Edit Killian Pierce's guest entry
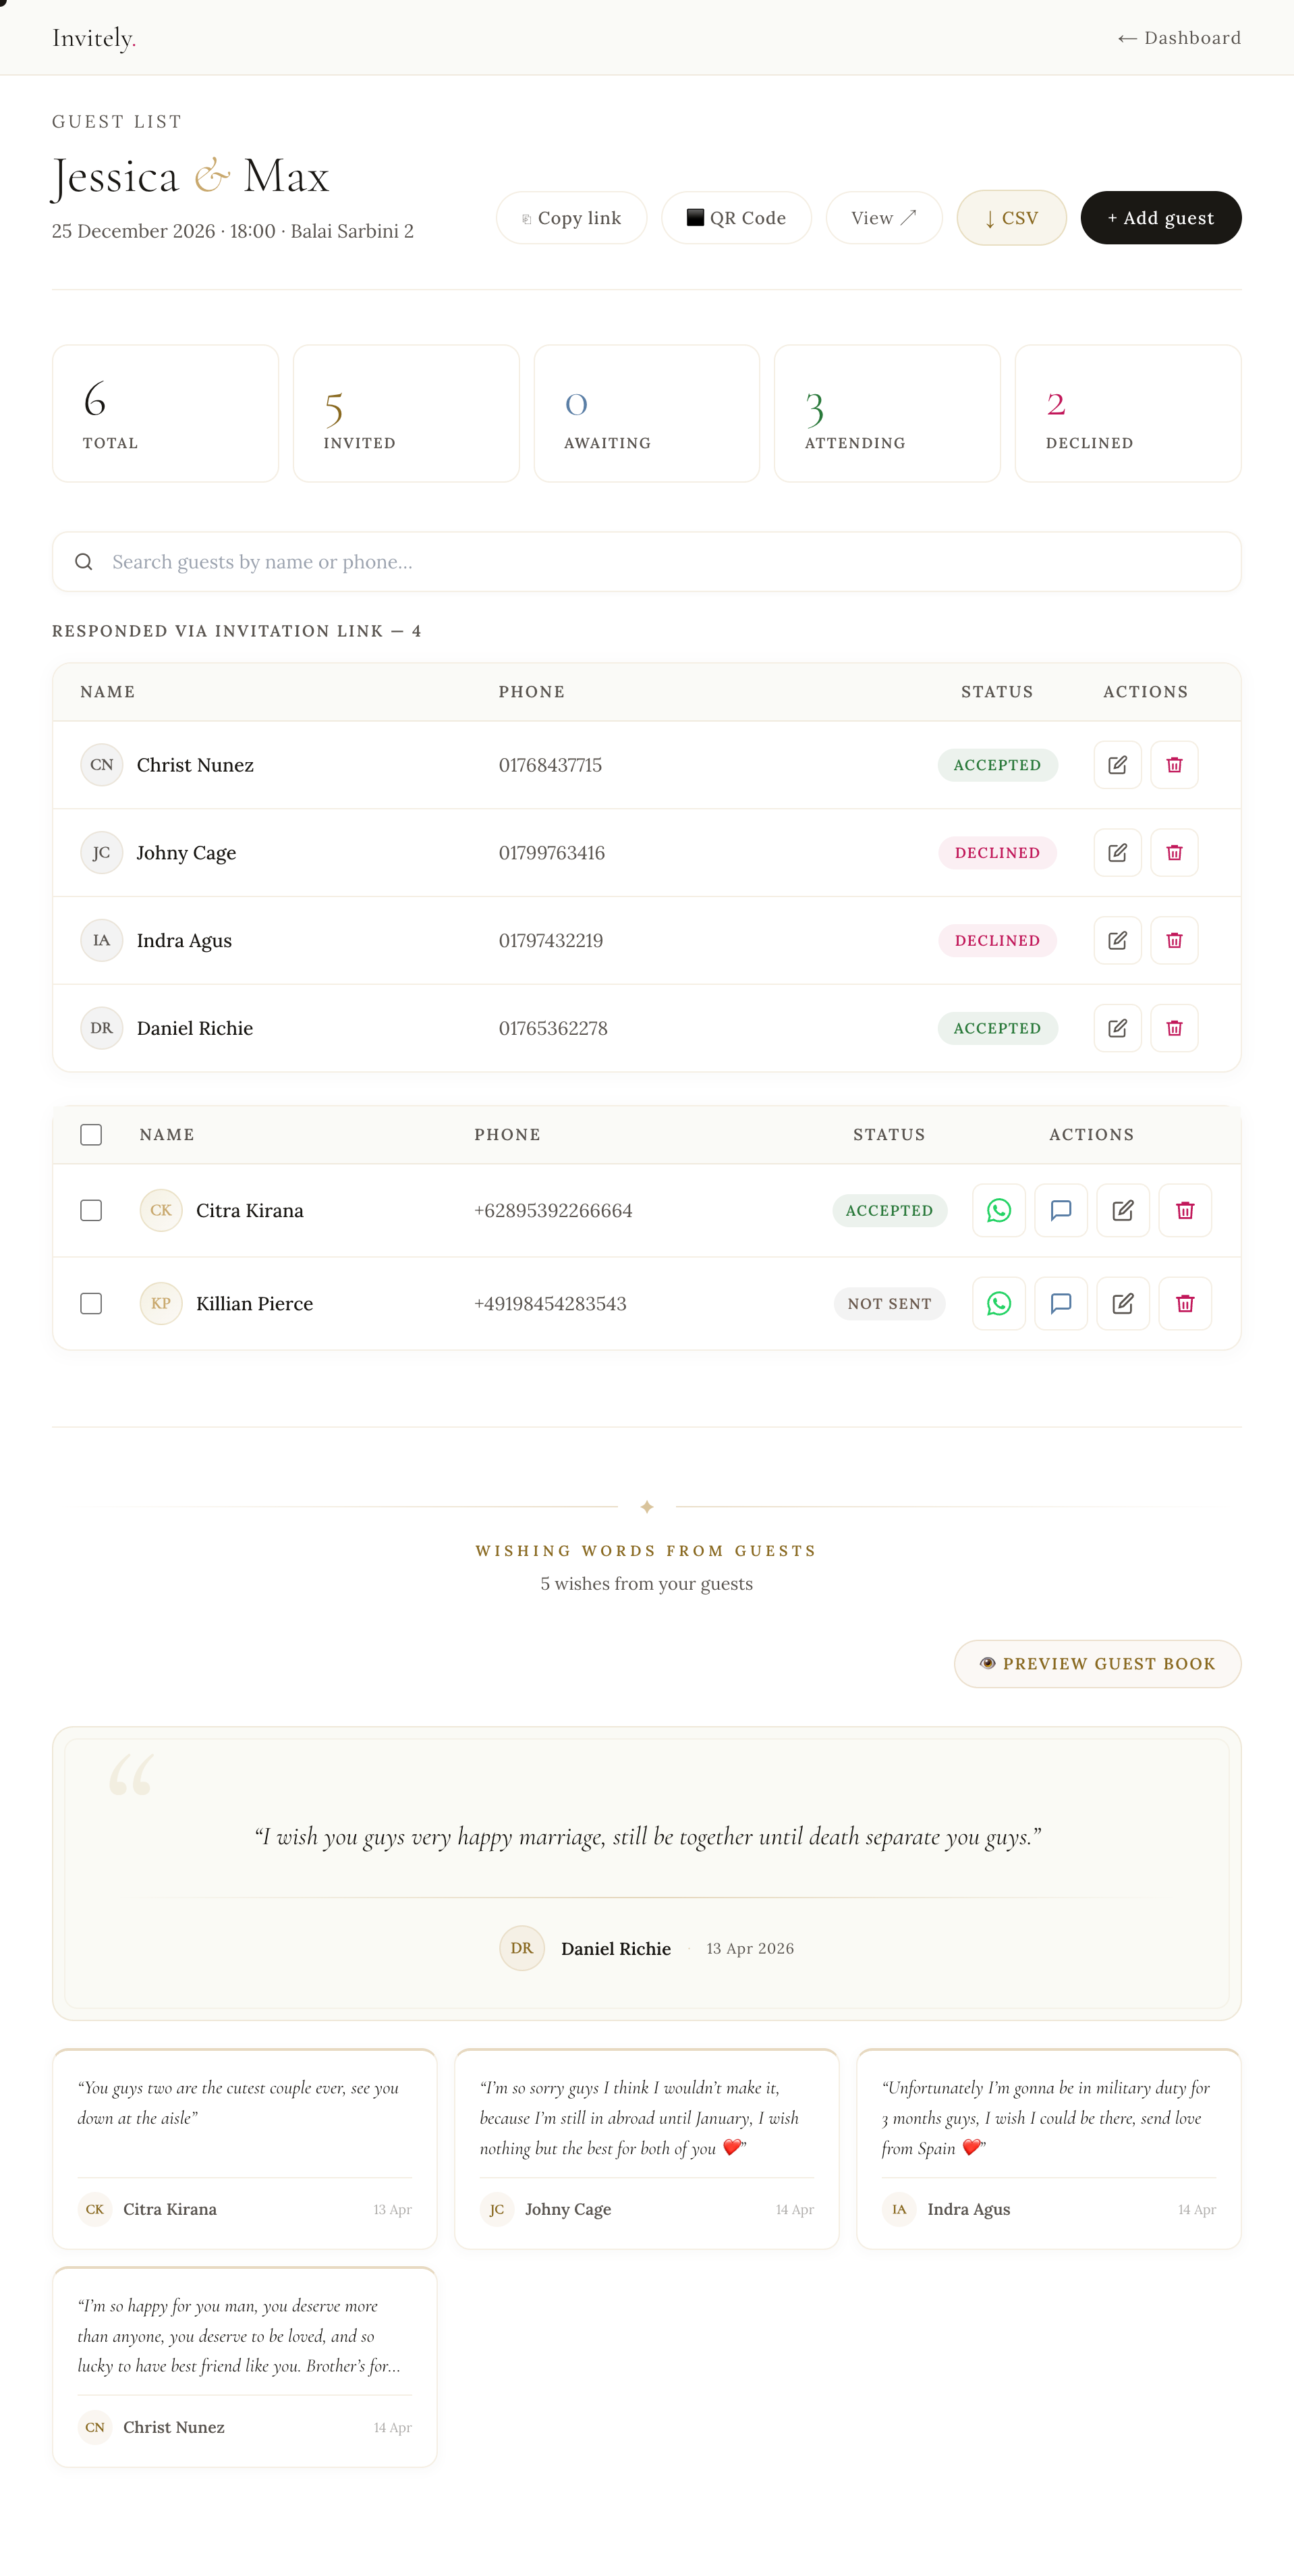 [1122, 1303]
